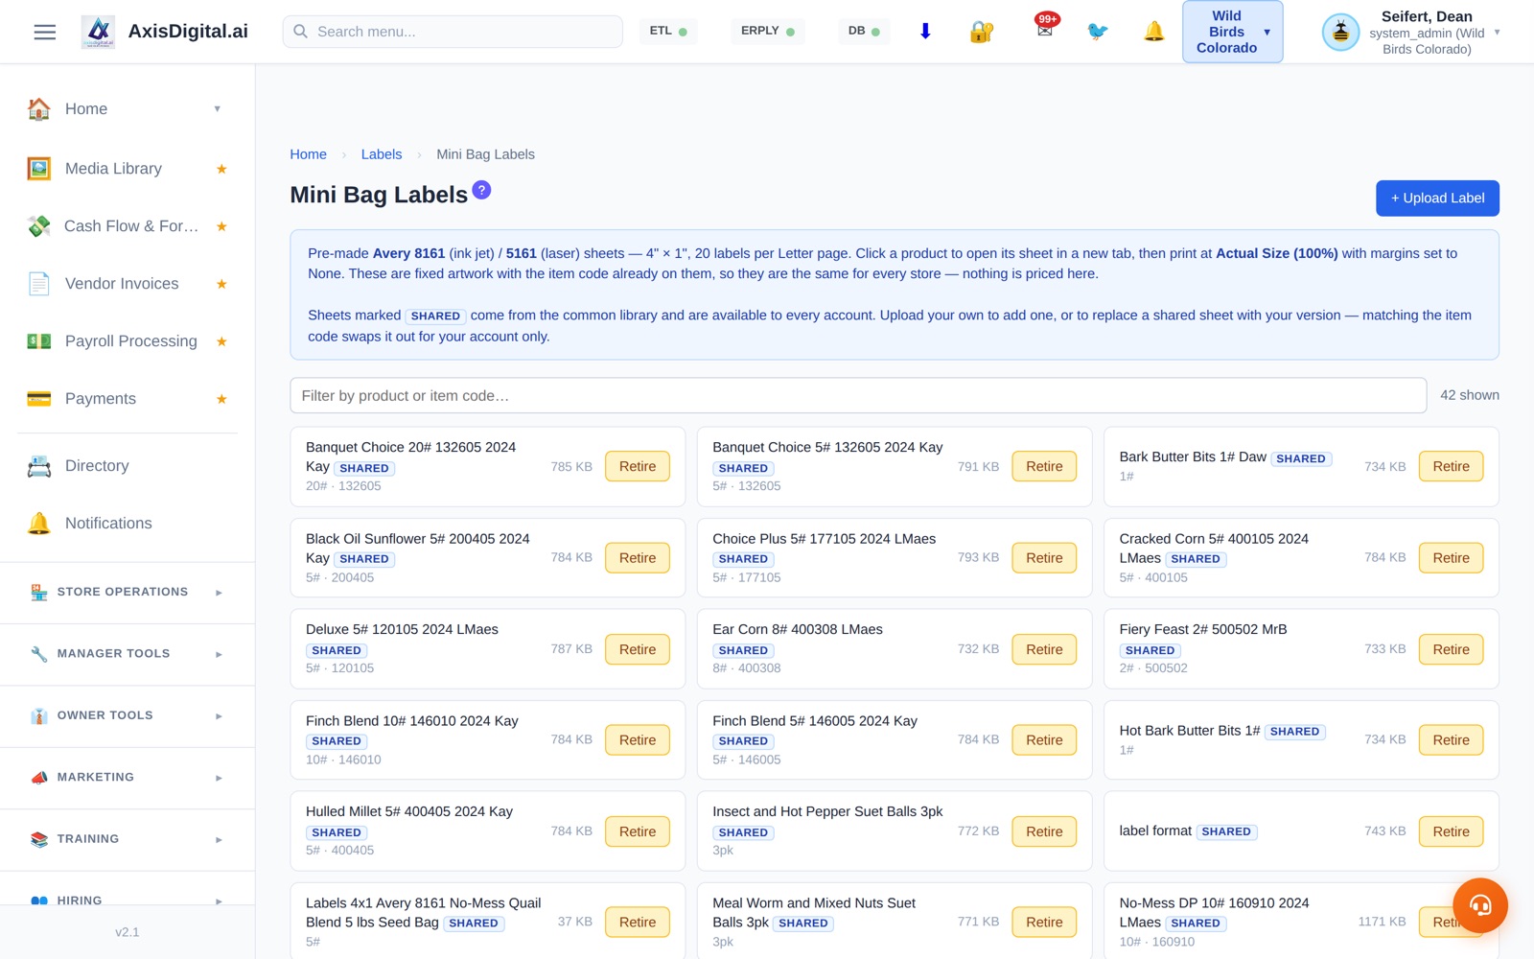Click the Owner Tools icon
The image size is (1534, 959).
coord(39,715)
